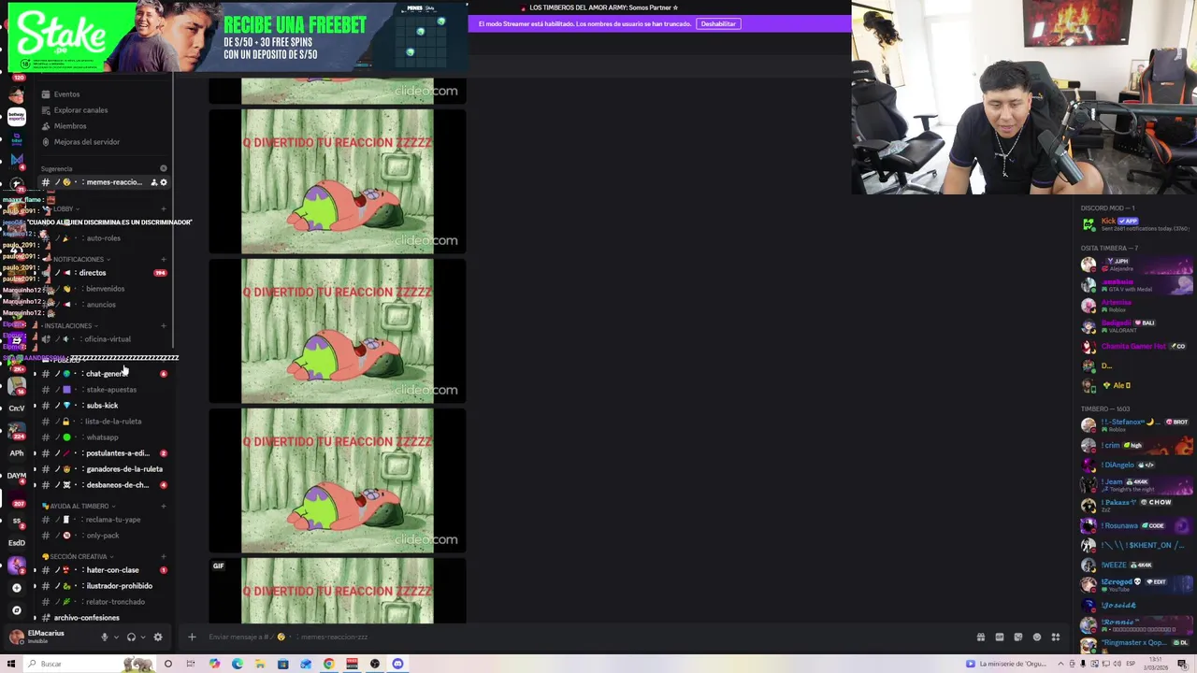Open the ilustrador-prohibido channel
Image resolution: width=1197 pixels, height=673 pixels.
point(103,586)
